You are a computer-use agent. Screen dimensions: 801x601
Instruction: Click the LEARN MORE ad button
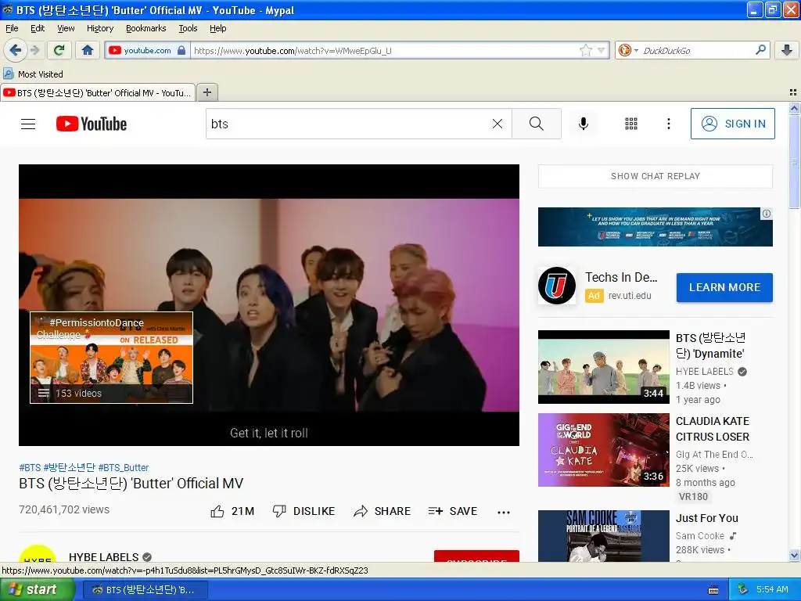[724, 287]
